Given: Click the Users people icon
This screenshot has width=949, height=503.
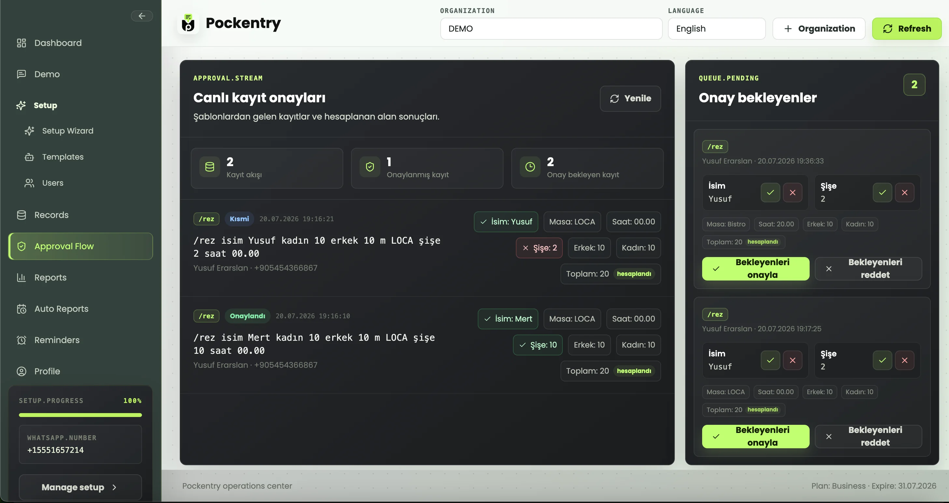Looking at the screenshot, I should pyautogui.click(x=29, y=183).
